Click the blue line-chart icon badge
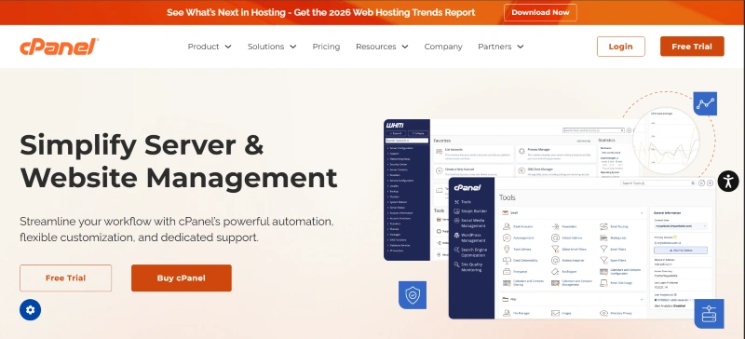 click(x=705, y=103)
